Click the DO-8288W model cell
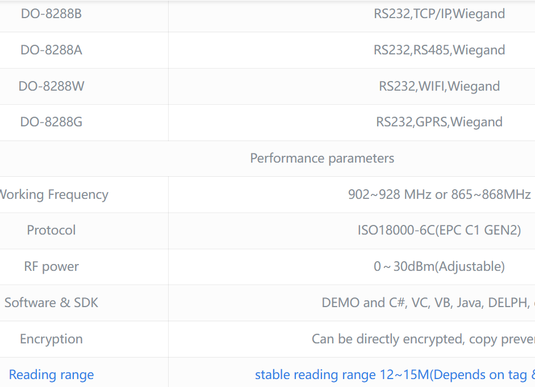 (x=51, y=86)
